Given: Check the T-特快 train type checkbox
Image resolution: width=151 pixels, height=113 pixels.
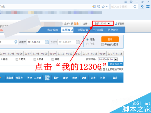Looking at the screenshot, I should pos(17,59).
